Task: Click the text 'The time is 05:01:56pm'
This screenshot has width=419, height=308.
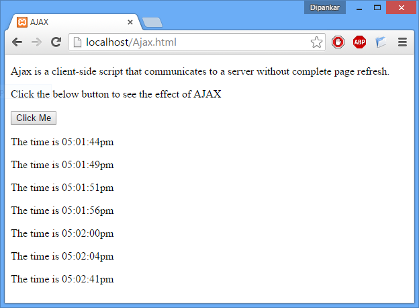Action: (x=62, y=210)
